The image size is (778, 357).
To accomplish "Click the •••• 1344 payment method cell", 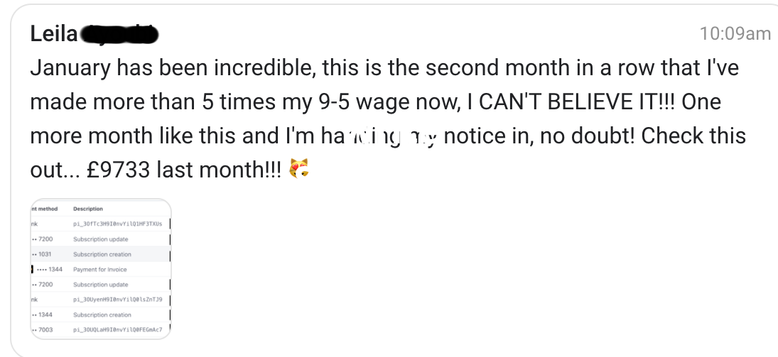I will tap(50, 269).
